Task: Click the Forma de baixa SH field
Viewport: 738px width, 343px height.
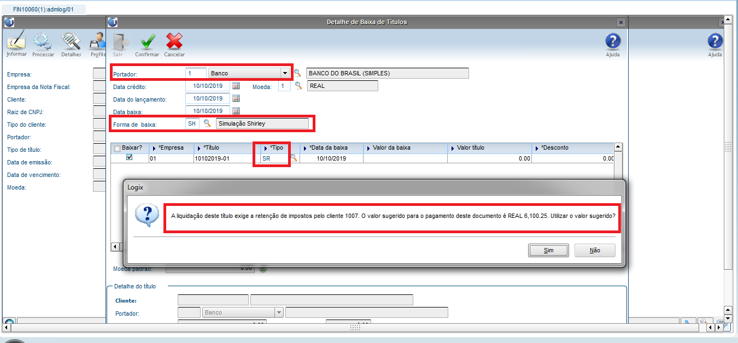Action: (x=193, y=123)
